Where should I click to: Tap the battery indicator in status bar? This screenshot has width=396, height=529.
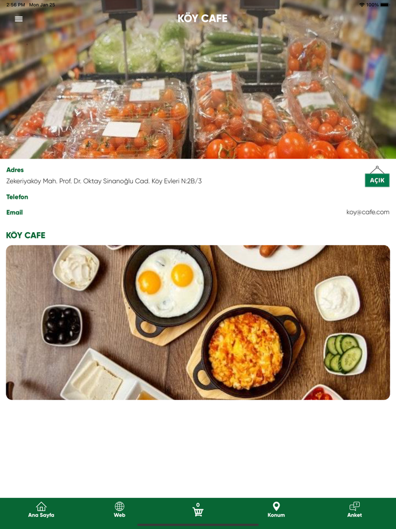pyautogui.click(x=385, y=5)
